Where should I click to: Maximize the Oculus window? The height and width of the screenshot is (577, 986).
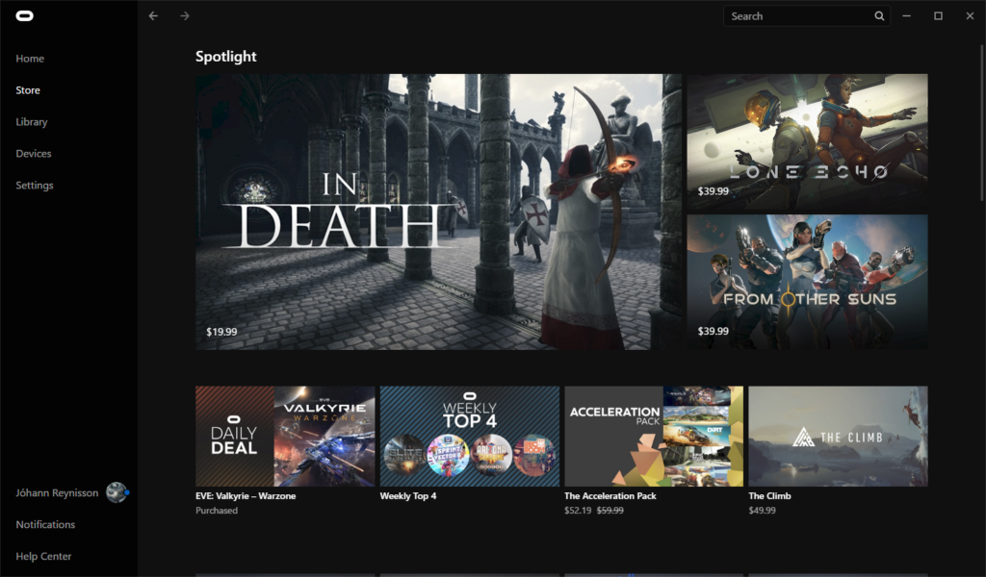pyautogui.click(x=938, y=16)
